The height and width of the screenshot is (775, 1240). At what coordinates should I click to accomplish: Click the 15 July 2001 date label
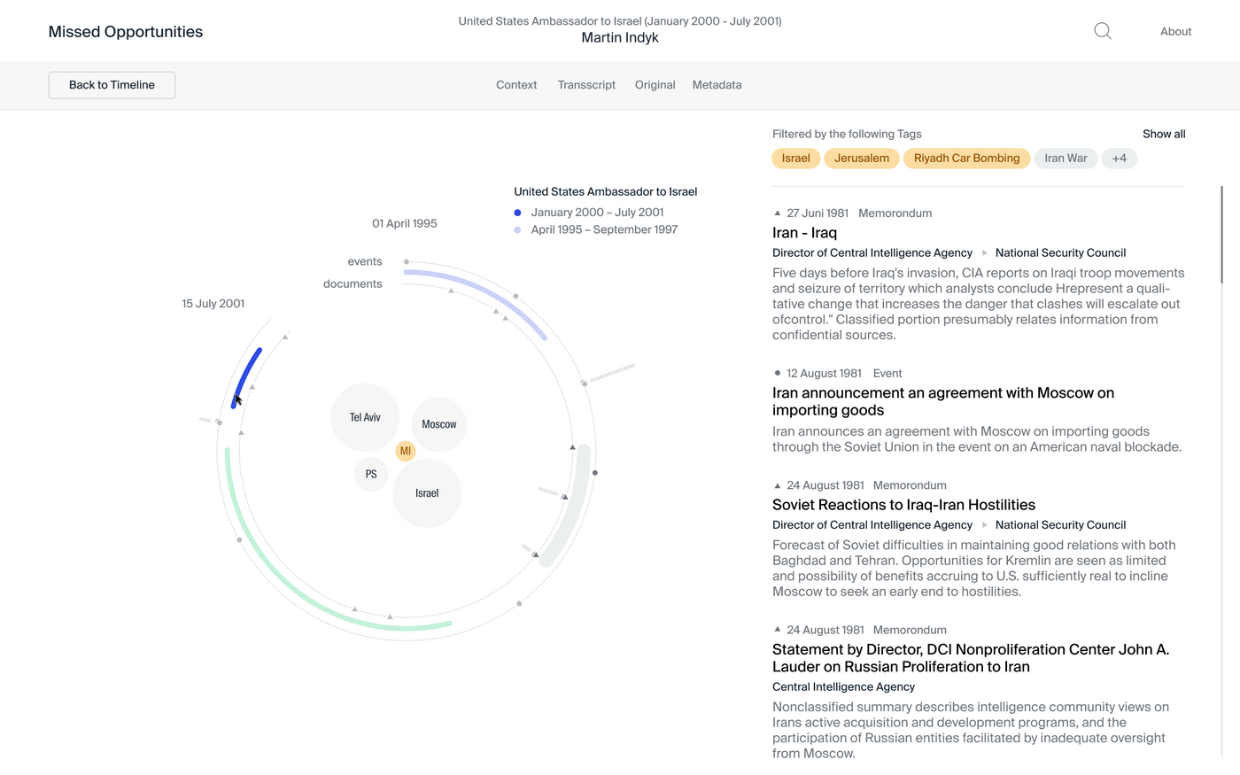pyautogui.click(x=213, y=303)
